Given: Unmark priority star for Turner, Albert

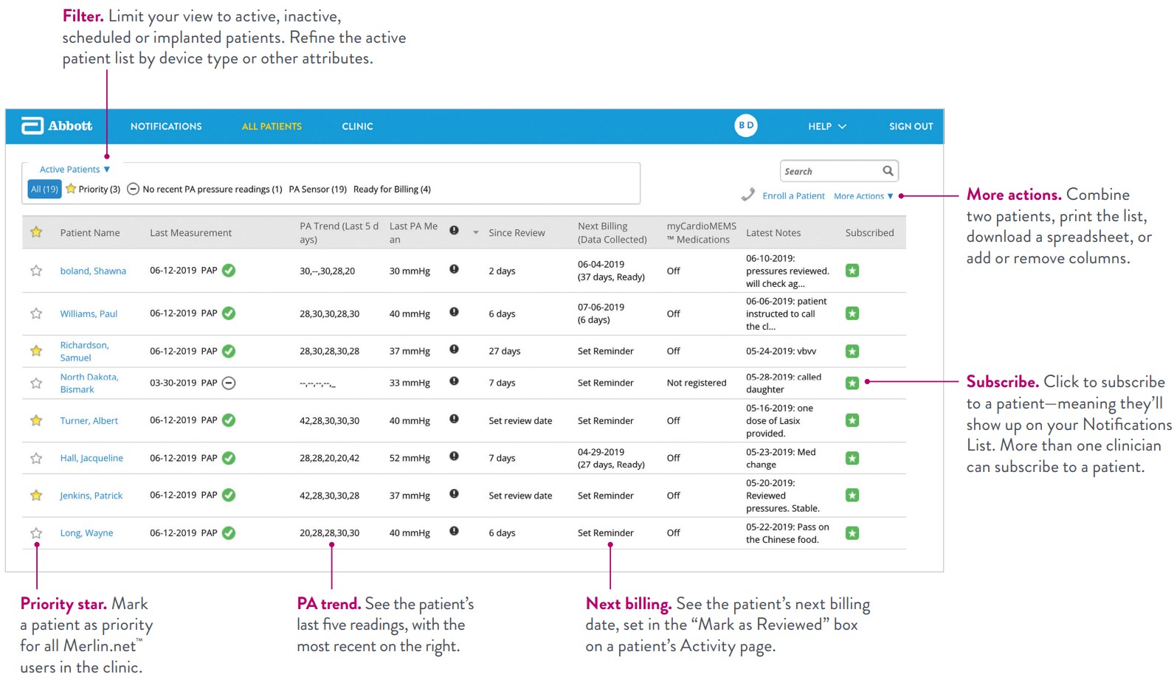Looking at the screenshot, I should click(x=36, y=420).
